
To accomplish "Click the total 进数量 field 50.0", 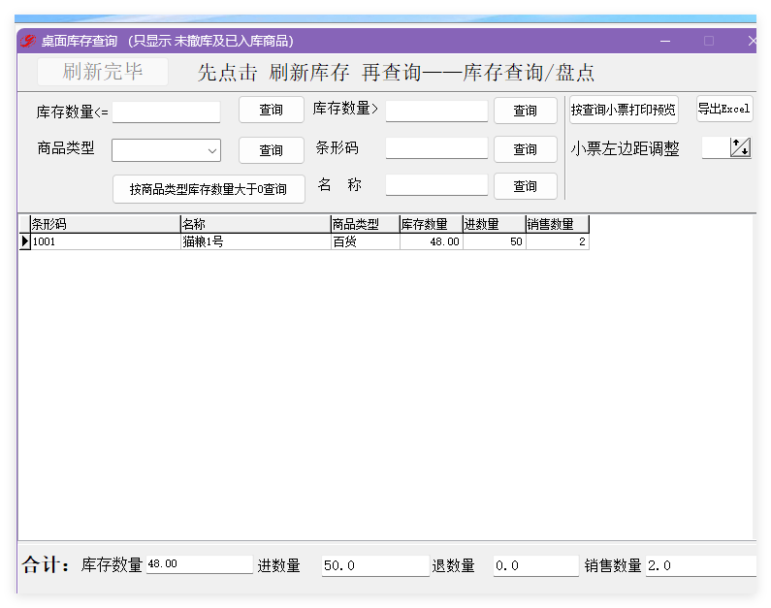I will (375, 565).
